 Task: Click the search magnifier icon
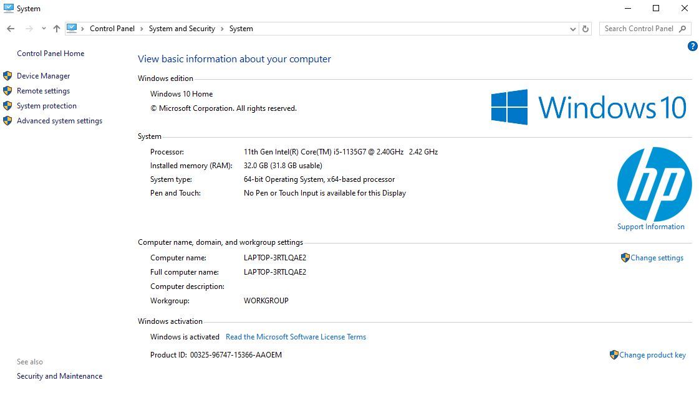(683, 29)
